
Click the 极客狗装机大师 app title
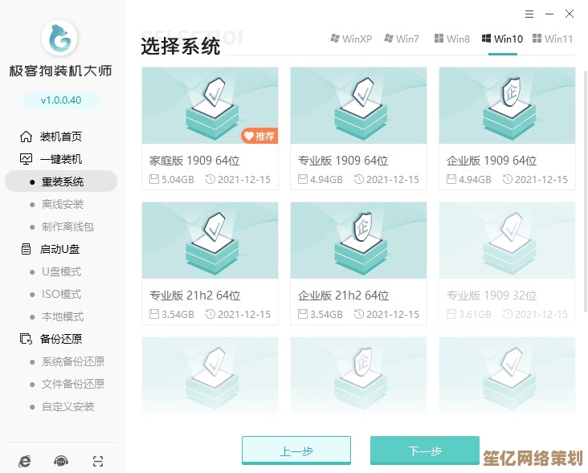61,71
